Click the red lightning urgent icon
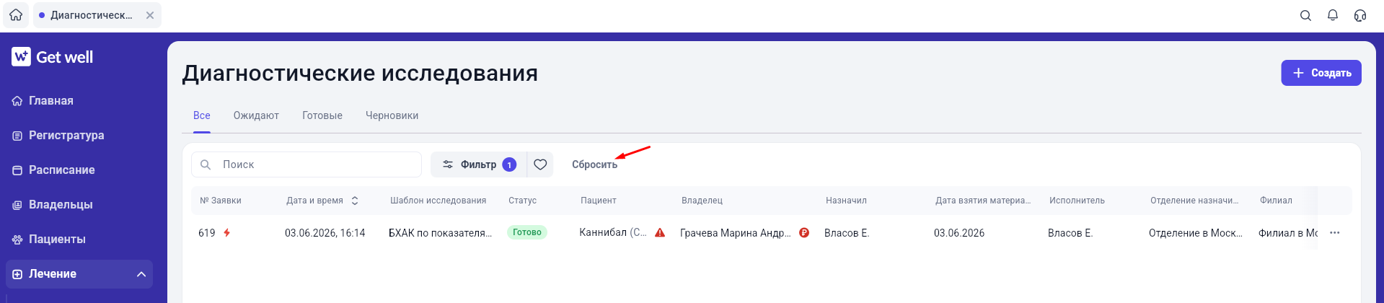 pos(226,233)
